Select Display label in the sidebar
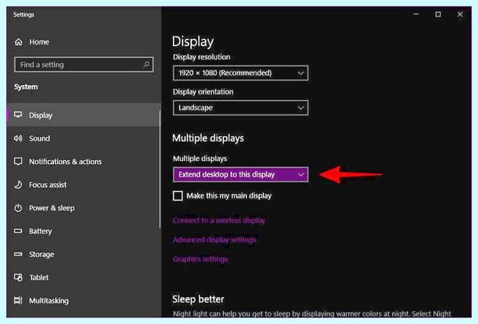 point(41,115)
